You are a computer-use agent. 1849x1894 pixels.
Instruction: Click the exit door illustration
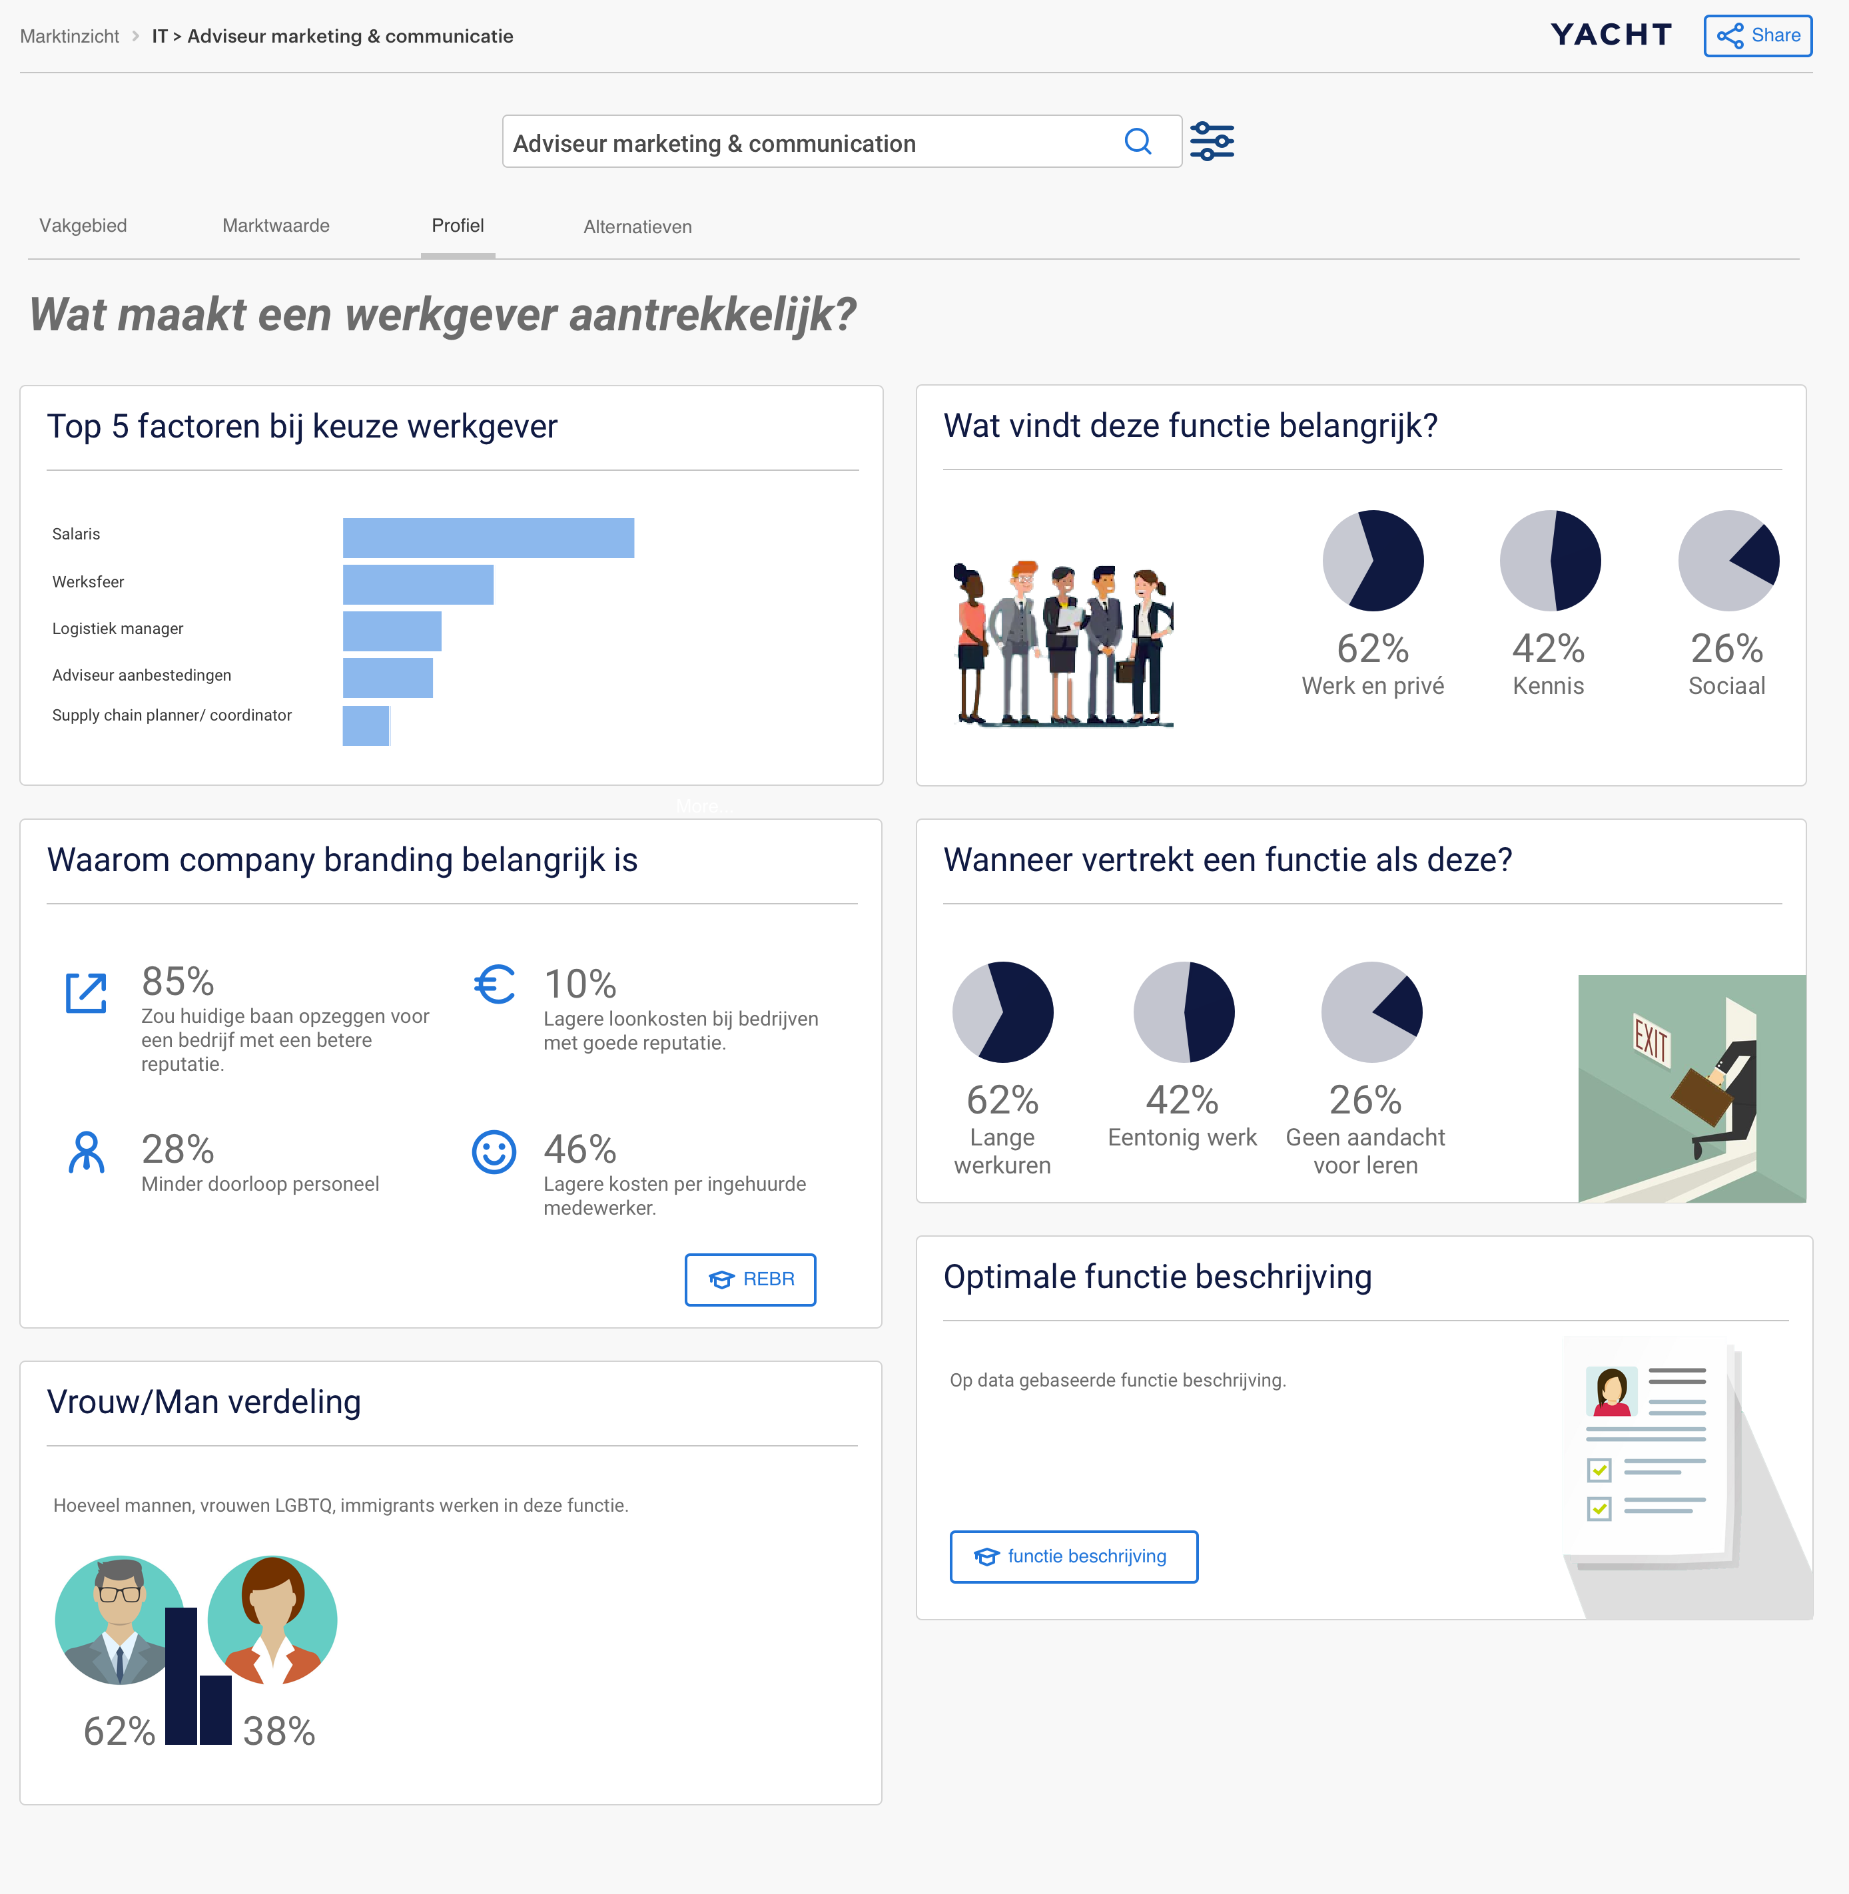pyautogui.click(x=1690, y=1088)
